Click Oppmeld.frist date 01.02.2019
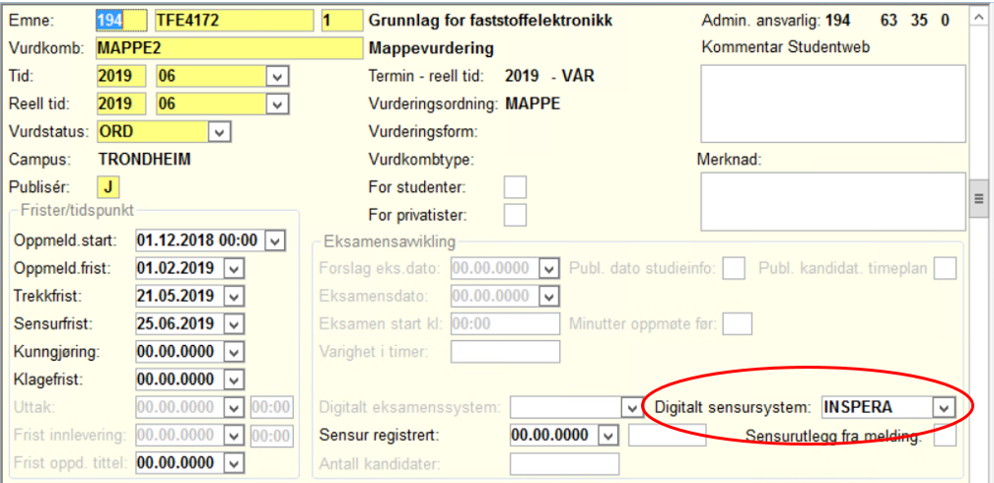 [x=179, y=269]
